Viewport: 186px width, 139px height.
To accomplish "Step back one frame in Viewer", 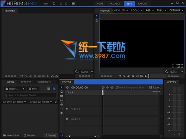I will point(137,76).
